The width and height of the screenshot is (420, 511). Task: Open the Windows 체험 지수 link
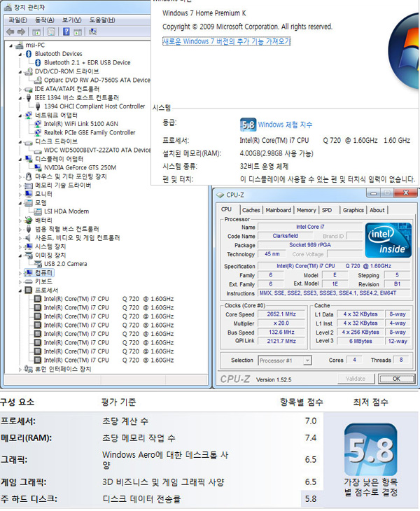tap(285, 125)
